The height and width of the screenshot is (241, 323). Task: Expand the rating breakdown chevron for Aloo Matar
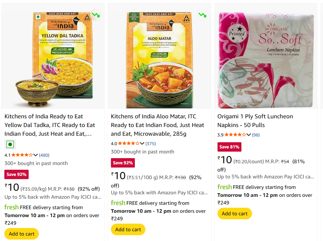pyautogui.click(x=142, y=143)
